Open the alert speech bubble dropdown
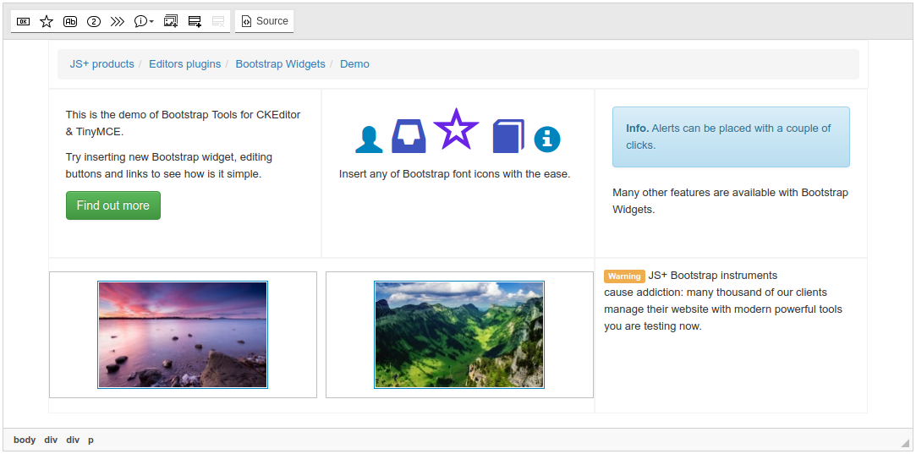The image size is (916, 454). pyautogui.click(x=144, y=21)
